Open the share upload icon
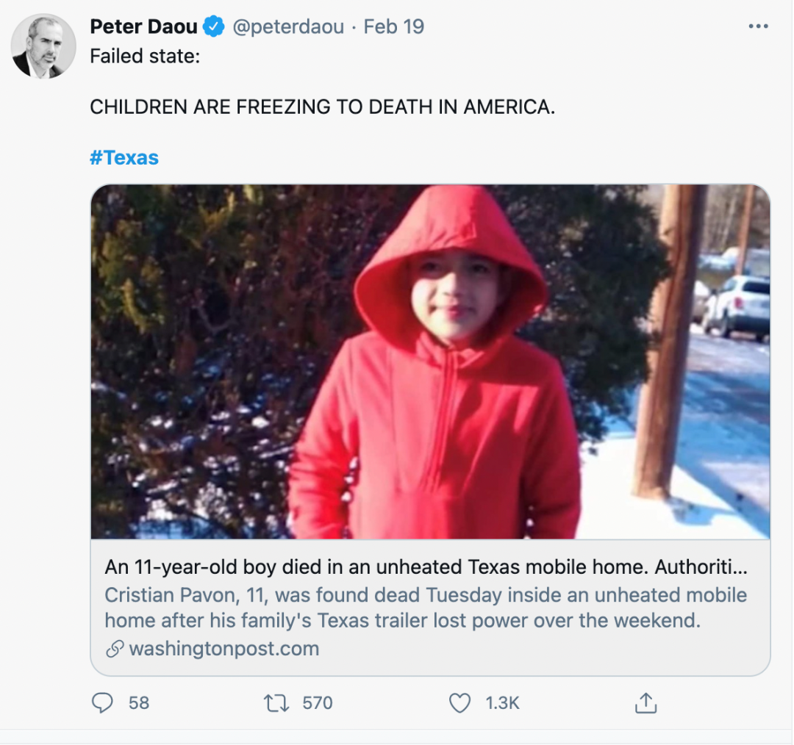794x745 pixels. click(645, 703)
